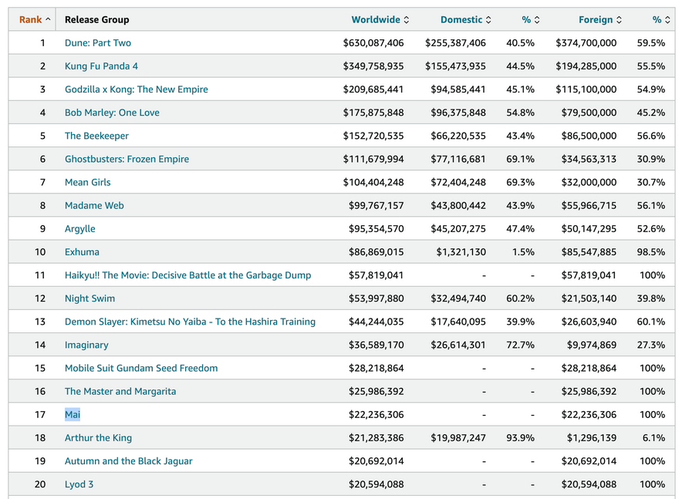
Task: Open Mobile Suit Gundam Seed Freedom
Action: click(141, 369)
